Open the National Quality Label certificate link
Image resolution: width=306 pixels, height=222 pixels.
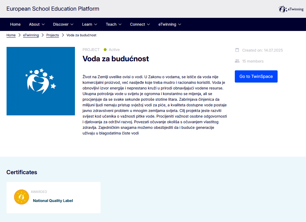(x=53, y=201)
